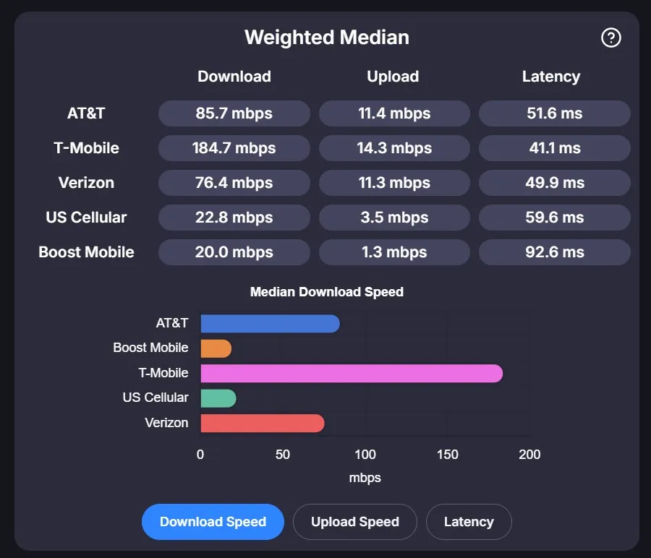Click Boost Mobile's 1.3 mbps upload pill

tap(394, 252)
